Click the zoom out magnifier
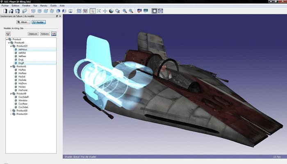The image size is (287, 164). pyautogui.click(x=131, y=11)
